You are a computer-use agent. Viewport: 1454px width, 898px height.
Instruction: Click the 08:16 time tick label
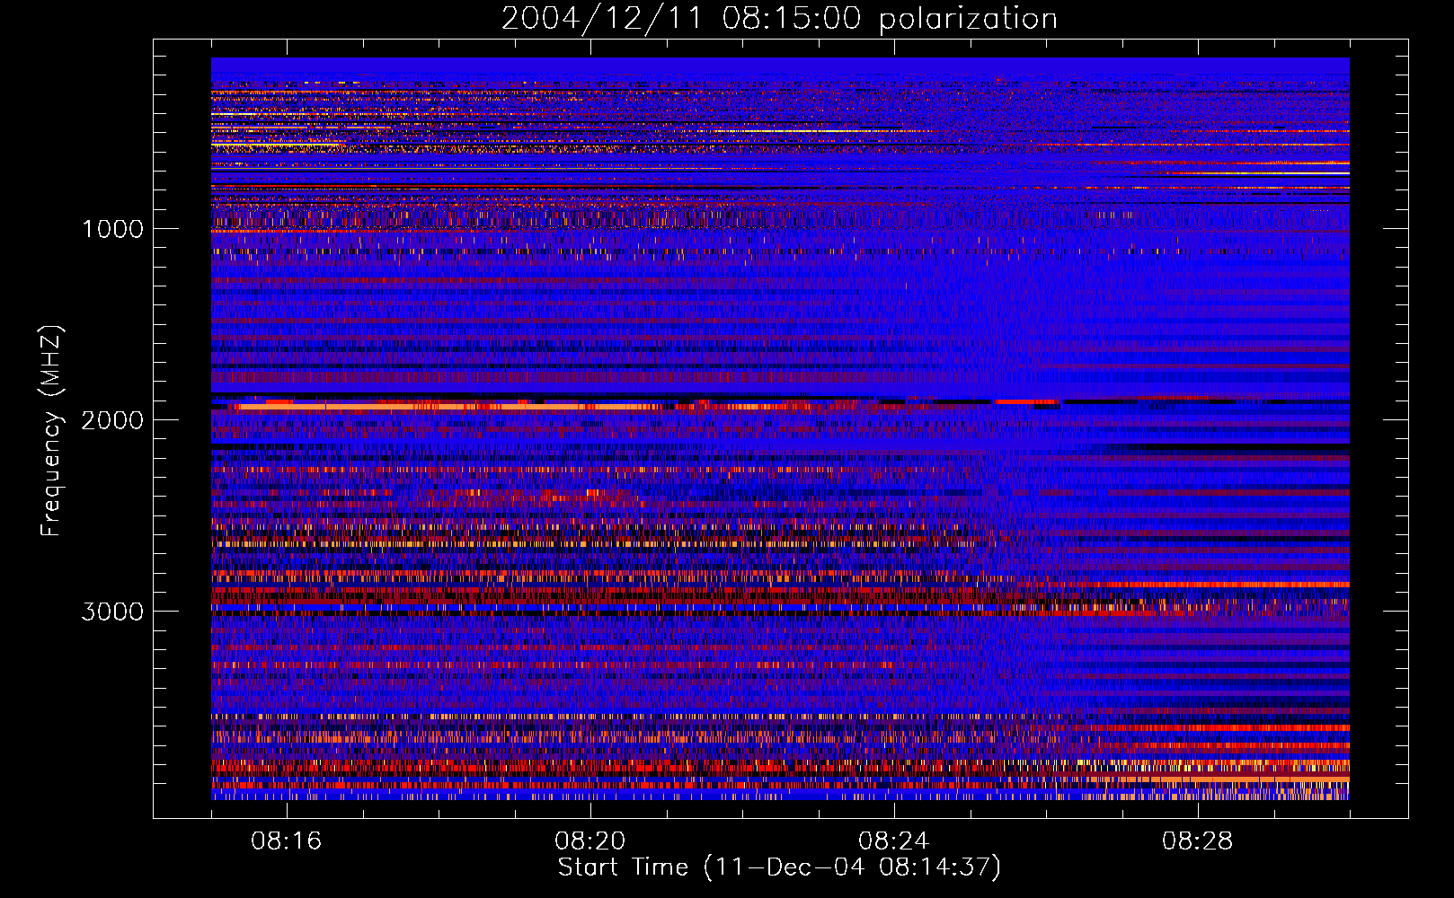(287, 841)
